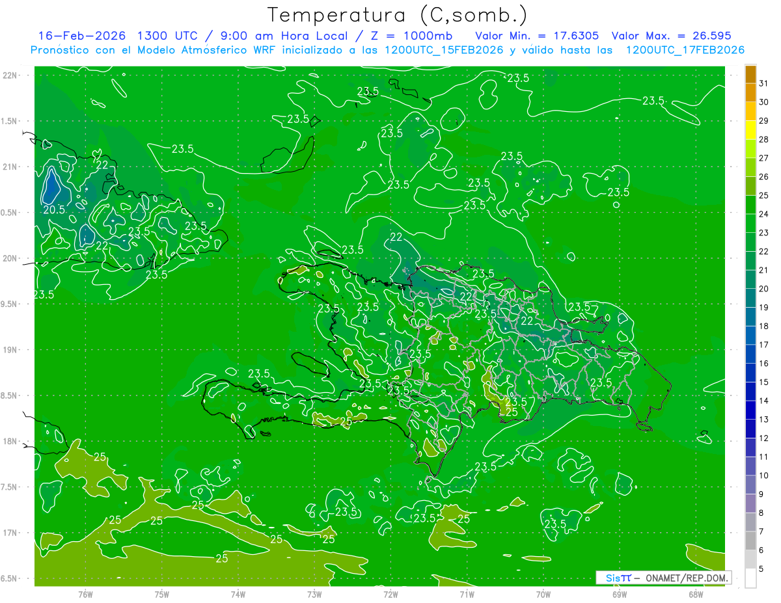Image resolution: width=781 pixels, height=603 pixels.
Task: Click the colorbar swatch between 30 and 31
Action: click(x=750, y=92)
